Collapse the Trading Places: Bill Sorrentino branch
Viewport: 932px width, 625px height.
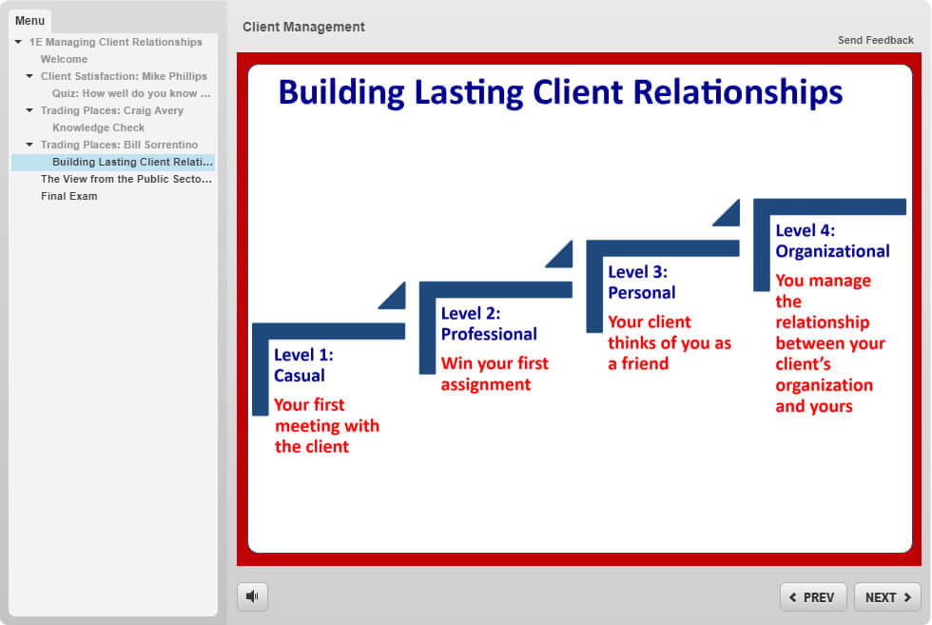tap(29, 145)
